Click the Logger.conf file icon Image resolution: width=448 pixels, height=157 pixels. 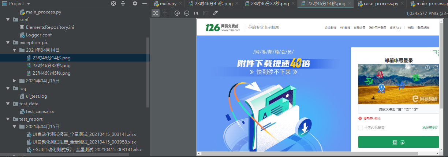pyautogui.click(x=22, y=35)
